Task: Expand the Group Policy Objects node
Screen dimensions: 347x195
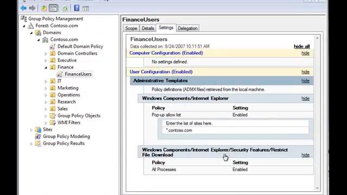Action: [46, 116]
